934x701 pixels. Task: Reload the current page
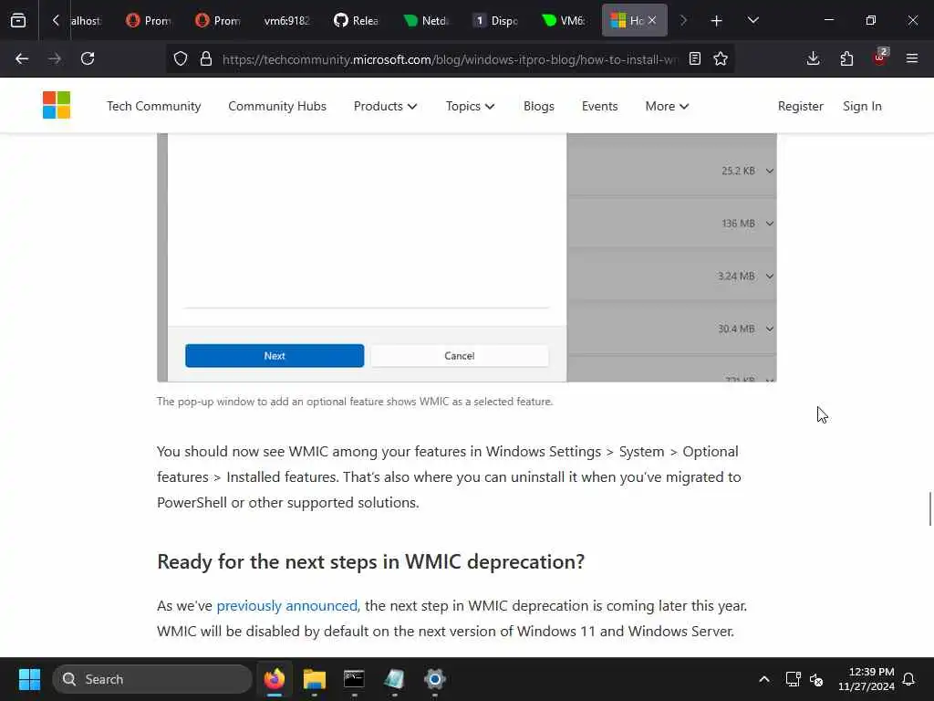click(88, 58)
